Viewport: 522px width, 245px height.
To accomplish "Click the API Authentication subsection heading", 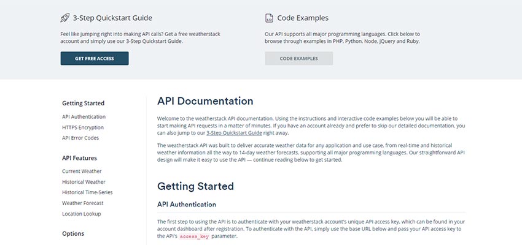I will click(x=187, y=205).
